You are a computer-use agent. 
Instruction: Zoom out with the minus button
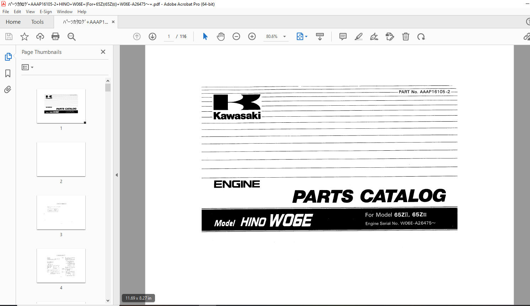pyautogui.click(x=236, y=37)
